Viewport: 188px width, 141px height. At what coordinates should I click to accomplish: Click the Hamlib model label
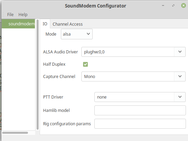[x=56, y=111]
